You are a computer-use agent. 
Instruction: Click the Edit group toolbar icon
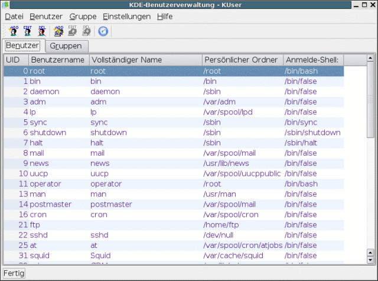click(73, 31)
